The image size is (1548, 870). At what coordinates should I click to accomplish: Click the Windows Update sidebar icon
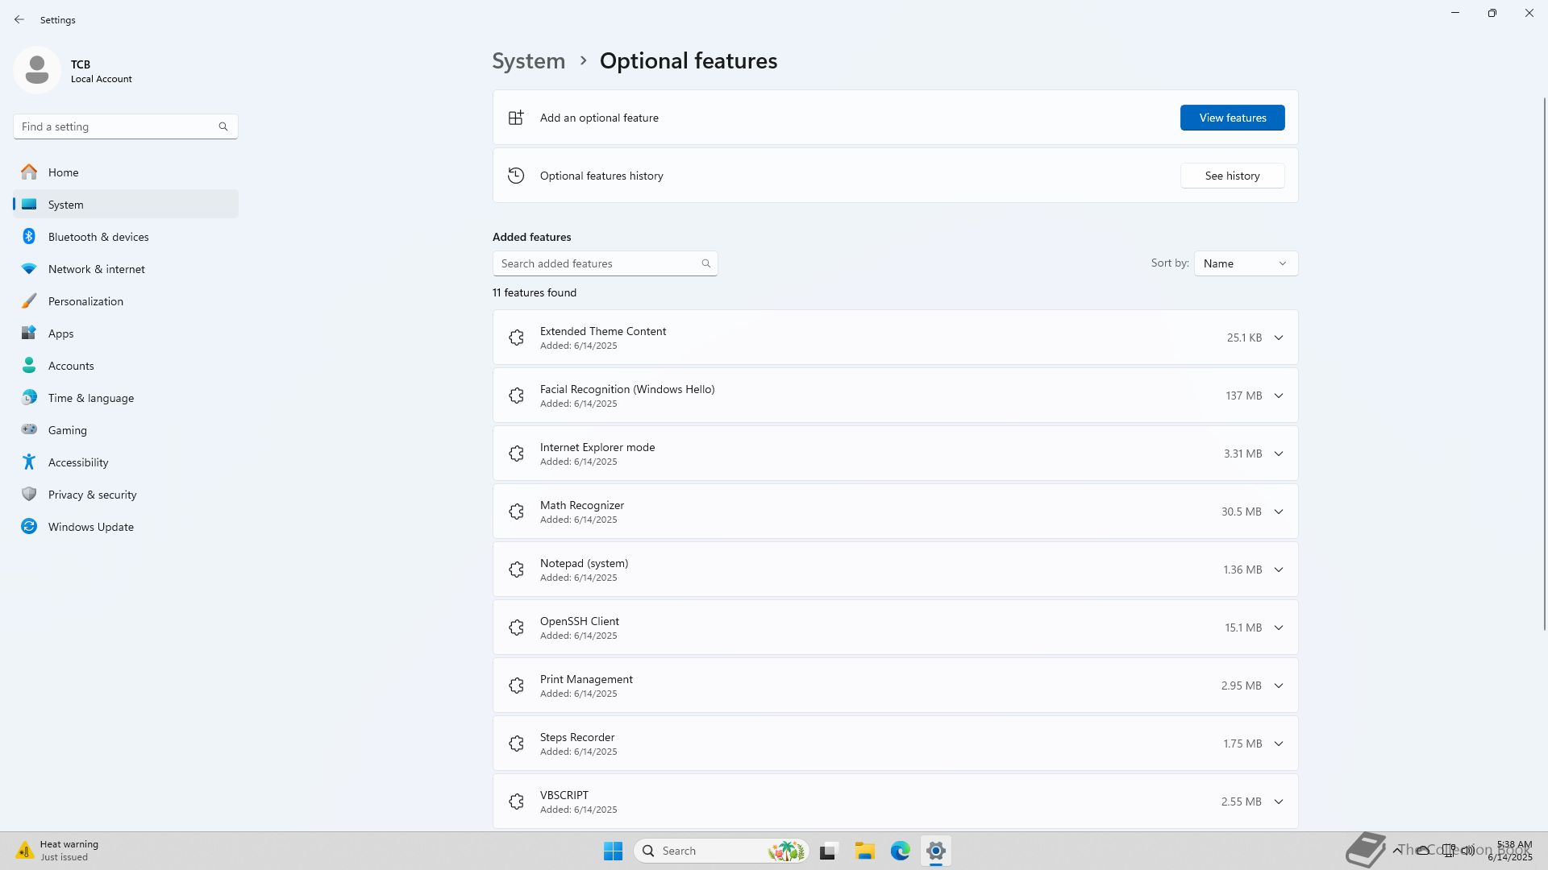(x=29, y=527)
